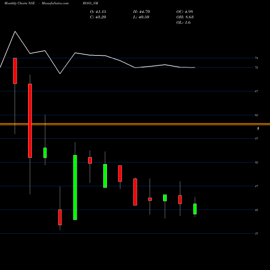Click the 74 price axis label
Screen dimensions: 270x270
click(x=256, y=58)
